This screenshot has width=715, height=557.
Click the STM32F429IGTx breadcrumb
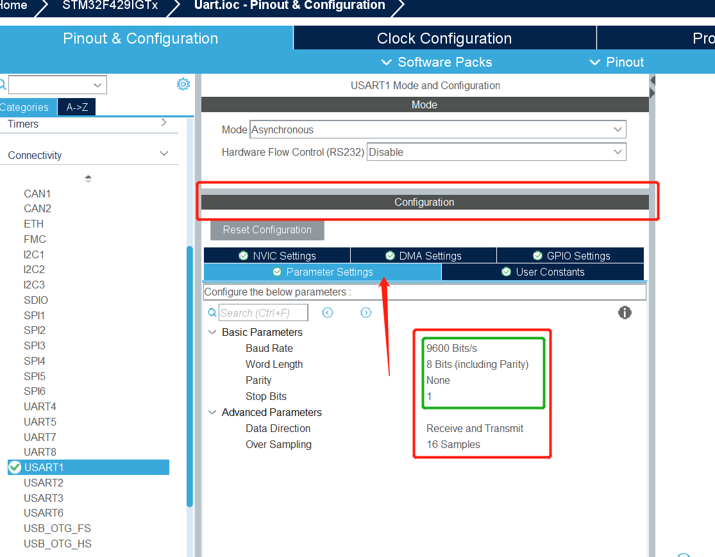(x=110, y=6)
